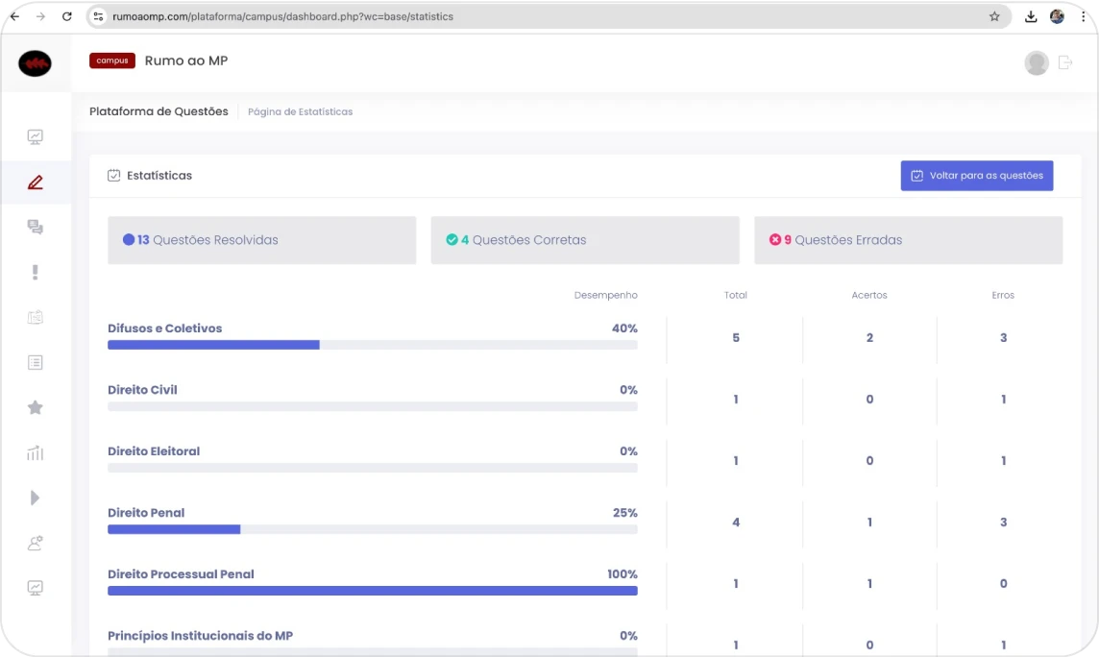1099x657 pixels.
Task: Open the gray user avatar in header
Action: pos(1037,63)
